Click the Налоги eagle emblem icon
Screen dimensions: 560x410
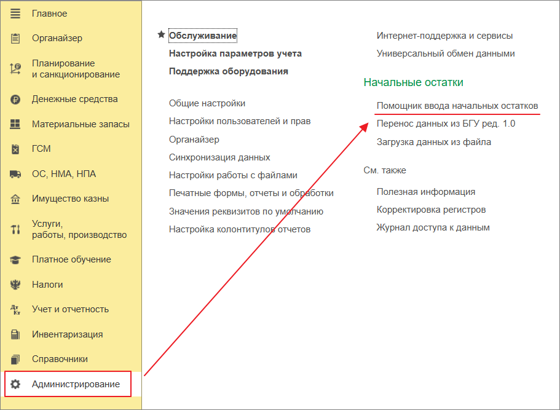15,284
